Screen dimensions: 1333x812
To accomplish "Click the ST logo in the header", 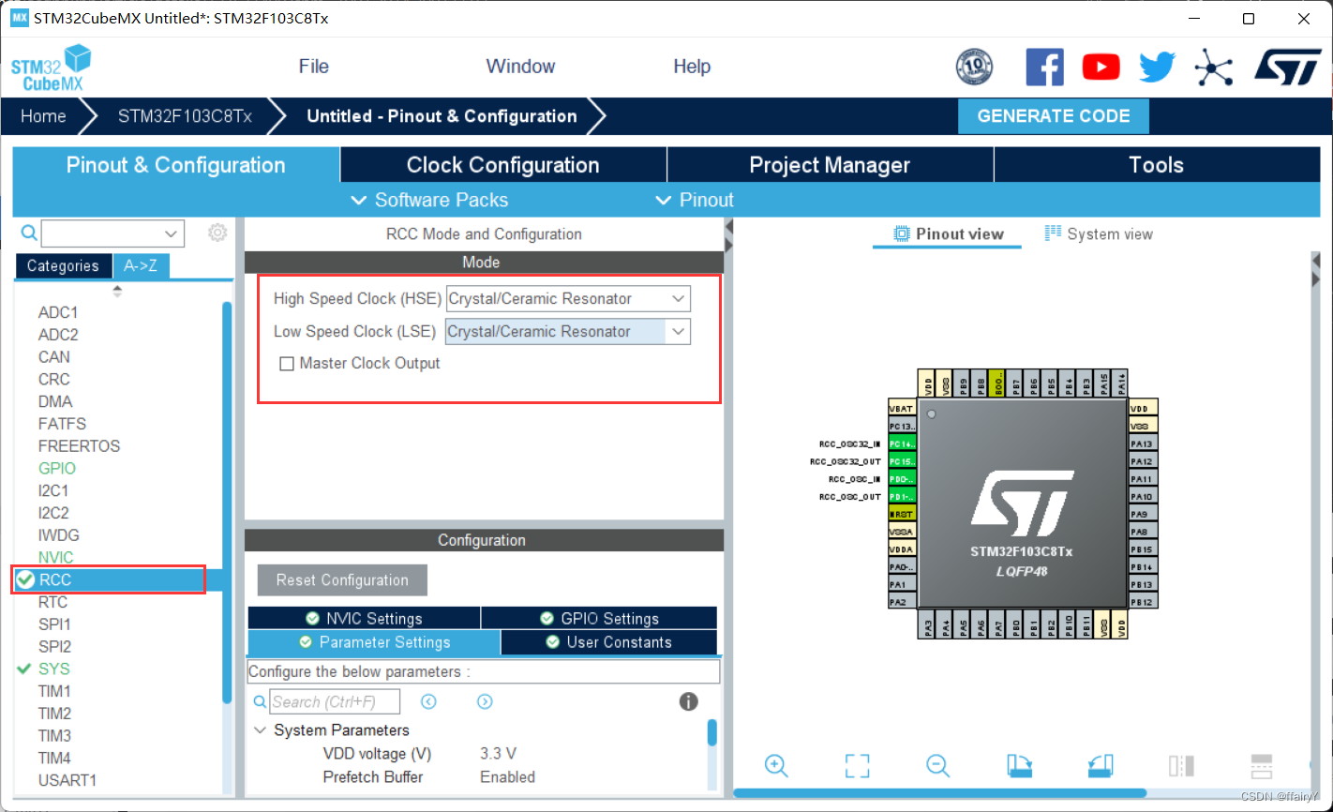I will tap(1287, 67).
